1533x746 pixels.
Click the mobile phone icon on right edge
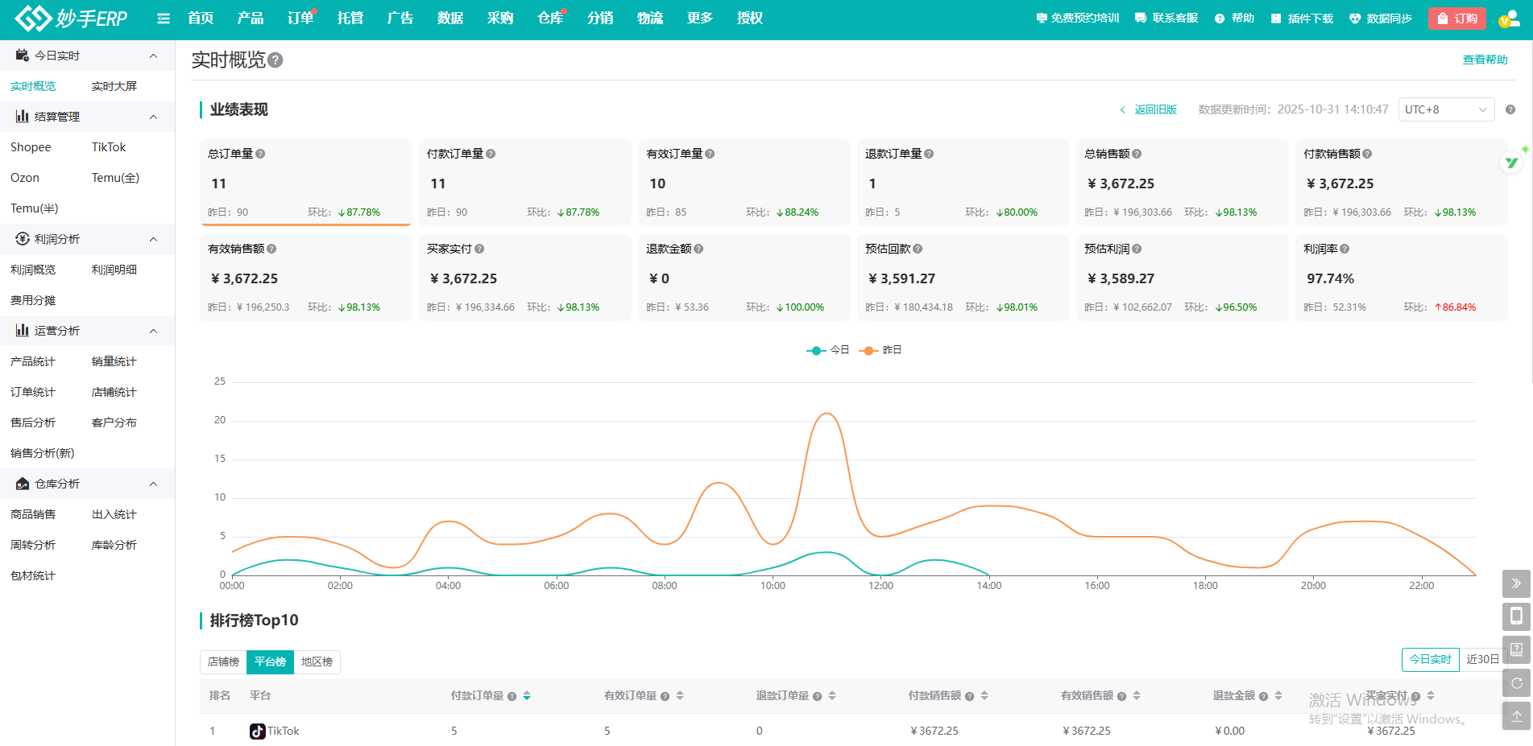pos(1516,616)
